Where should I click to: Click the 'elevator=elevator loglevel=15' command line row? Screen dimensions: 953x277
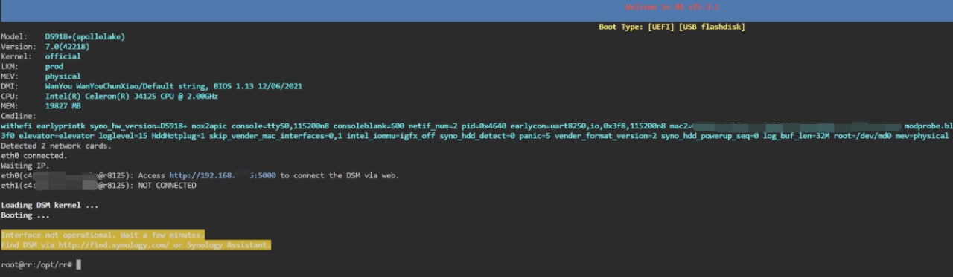click(x=475, y=136)
